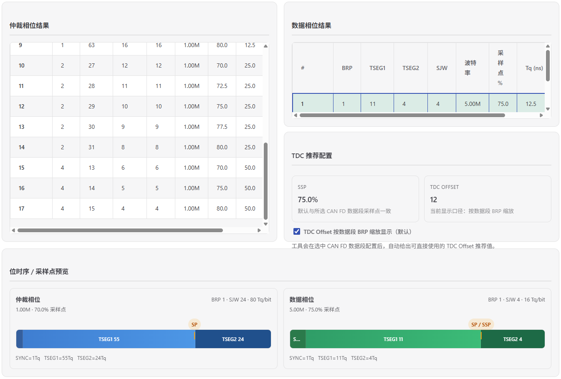Click scroll up arrow in data phase table
Screen dimensions: 561x379
[x=548, y=46]
